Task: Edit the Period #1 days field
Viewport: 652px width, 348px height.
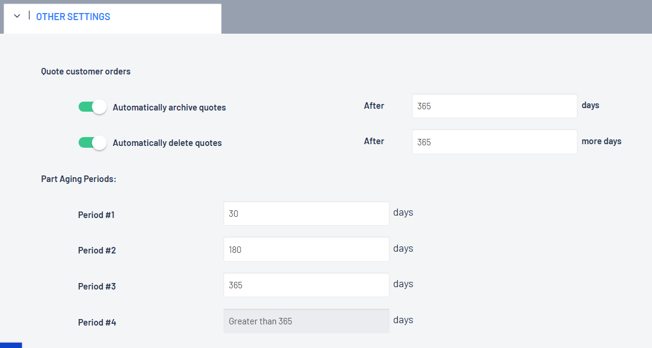Action: (306, 213)
